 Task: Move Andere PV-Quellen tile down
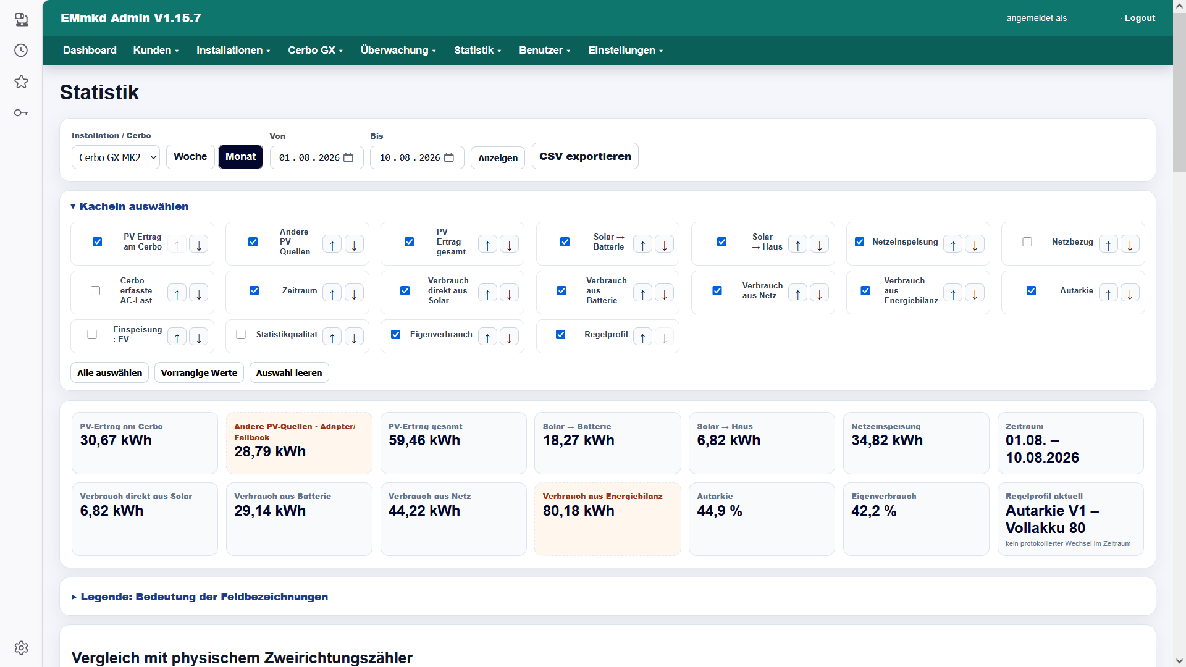(x=354, y=245)
